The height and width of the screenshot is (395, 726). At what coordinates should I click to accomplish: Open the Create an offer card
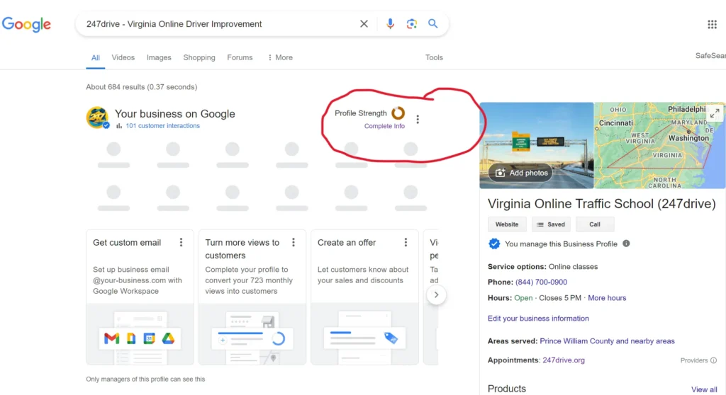(365, 297)
